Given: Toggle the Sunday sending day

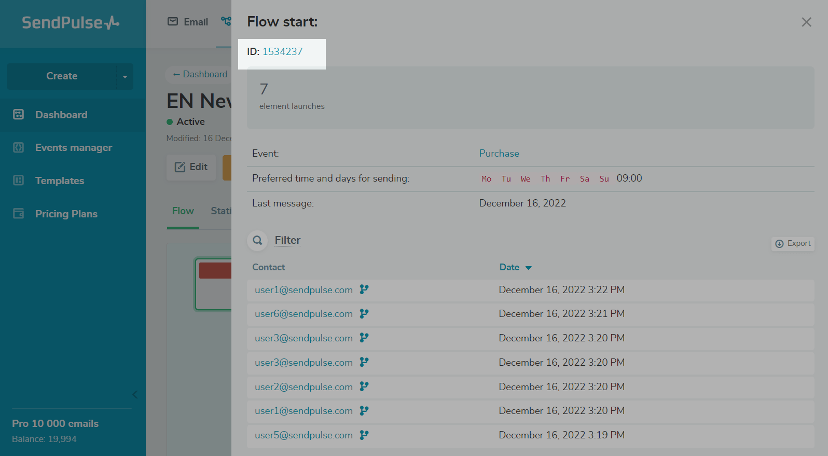Looking at the screenshot, I should 604,179.
